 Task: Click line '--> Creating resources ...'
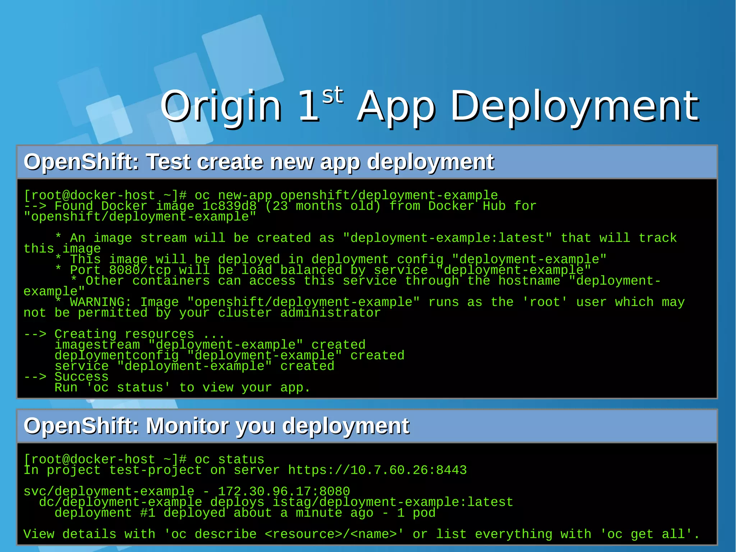tap(124, 334)
